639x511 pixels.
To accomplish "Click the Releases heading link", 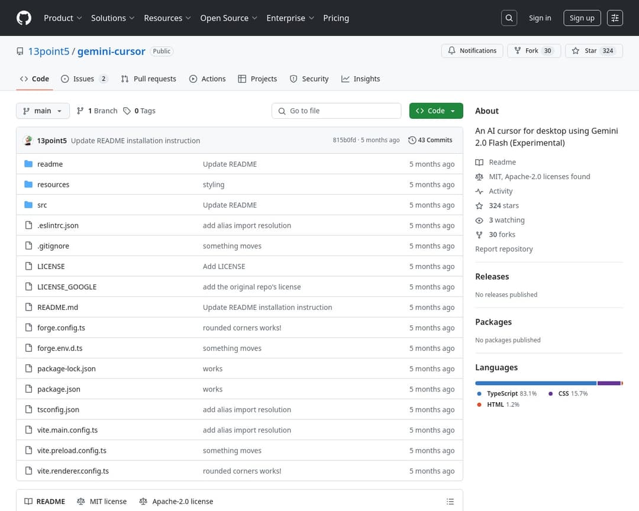I will [x=492, y=276].
